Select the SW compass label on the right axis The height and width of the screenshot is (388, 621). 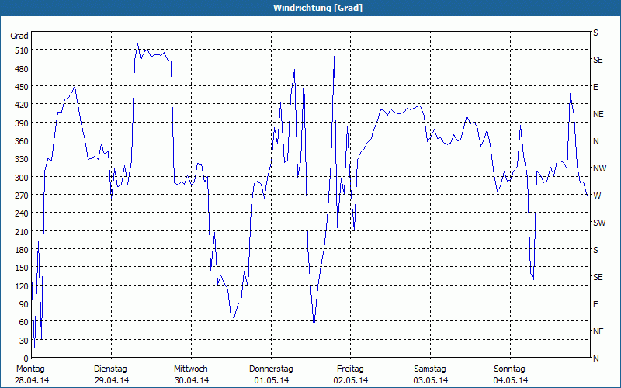[599, 223]
